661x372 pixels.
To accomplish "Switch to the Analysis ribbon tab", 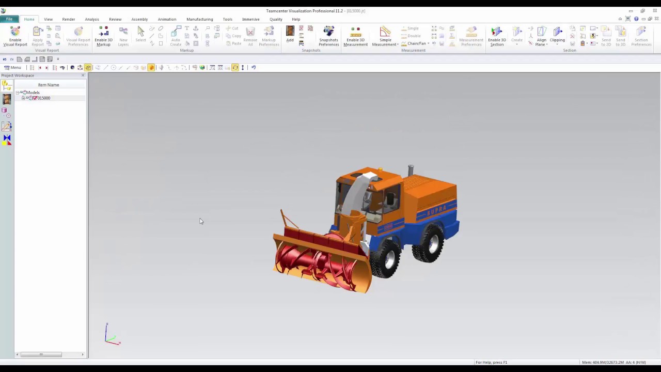I will 92,19.
